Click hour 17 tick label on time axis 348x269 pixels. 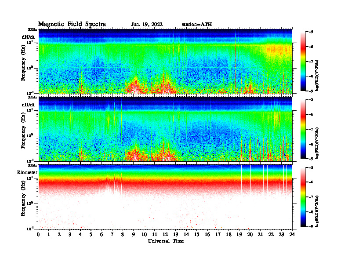click(x=218, y=234)
